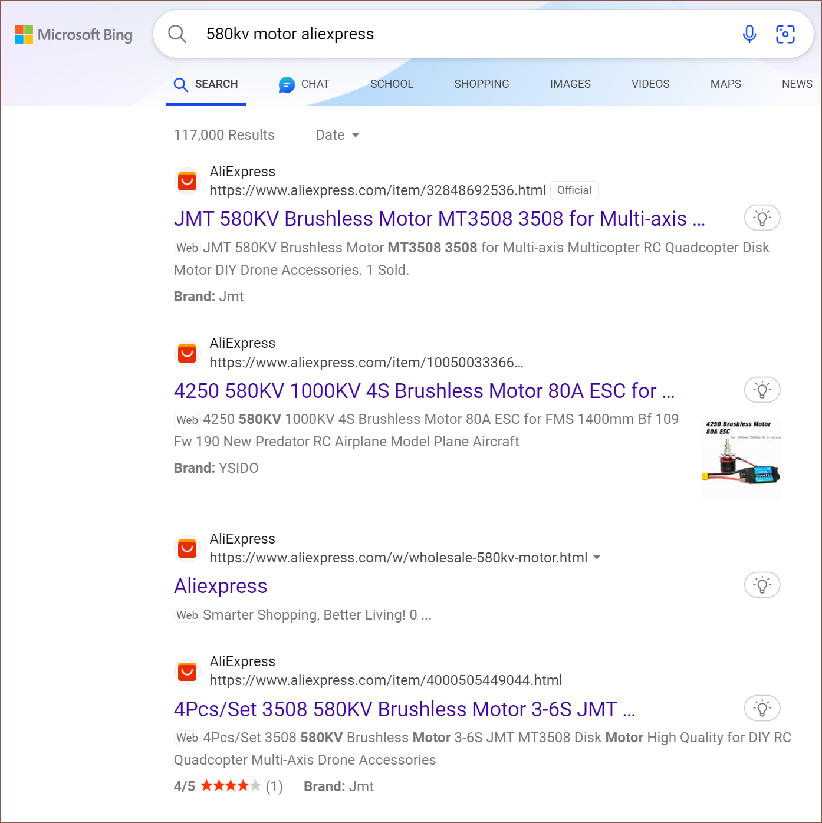Click 'Brand: Jmt' under JMT 580KV result
This screenshot has width=822, height=823.
pyautogui.click(x=209, y=297)
